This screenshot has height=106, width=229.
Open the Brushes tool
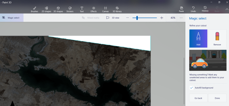click(34, 9)
